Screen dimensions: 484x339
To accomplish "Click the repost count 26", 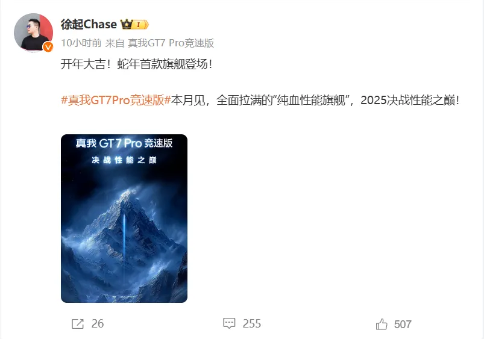I will [x=98, y=323].
